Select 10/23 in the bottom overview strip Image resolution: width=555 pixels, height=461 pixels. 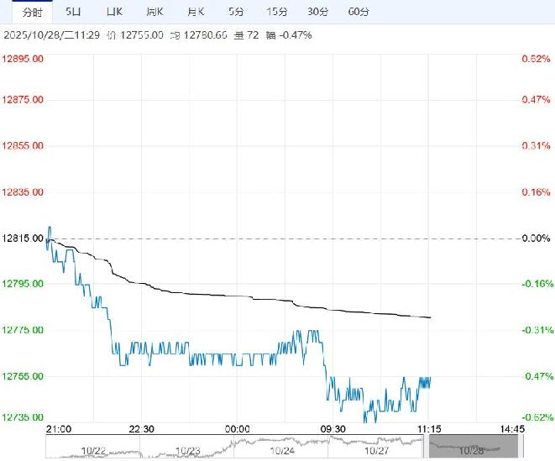click(187, 449)
